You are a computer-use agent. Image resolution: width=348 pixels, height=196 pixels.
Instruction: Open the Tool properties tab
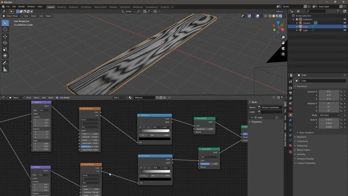click(x=290, y=82)
